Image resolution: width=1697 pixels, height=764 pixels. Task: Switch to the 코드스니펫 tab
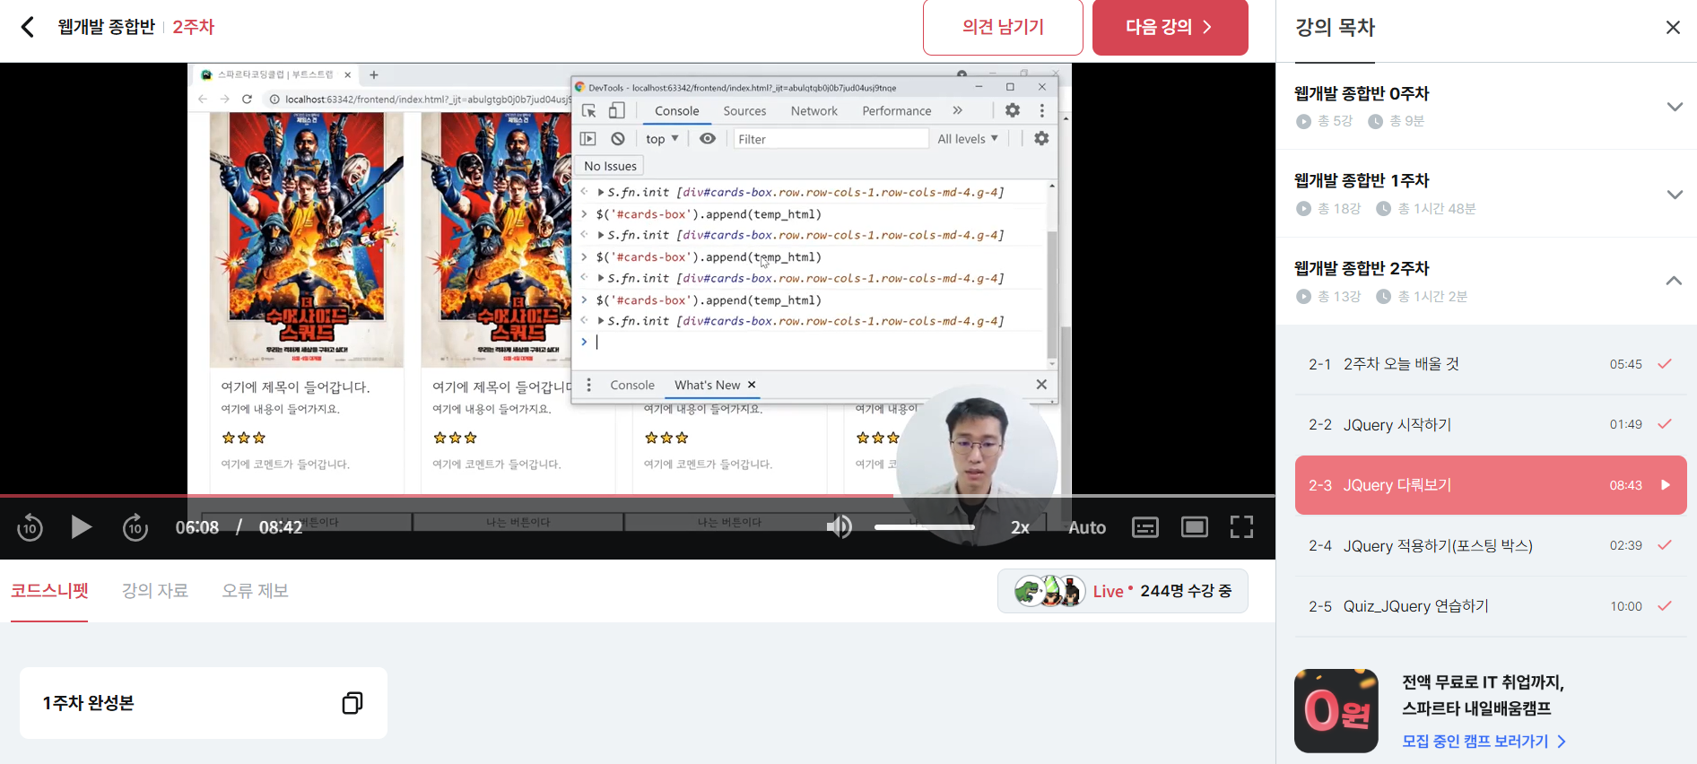coord(49,591)
